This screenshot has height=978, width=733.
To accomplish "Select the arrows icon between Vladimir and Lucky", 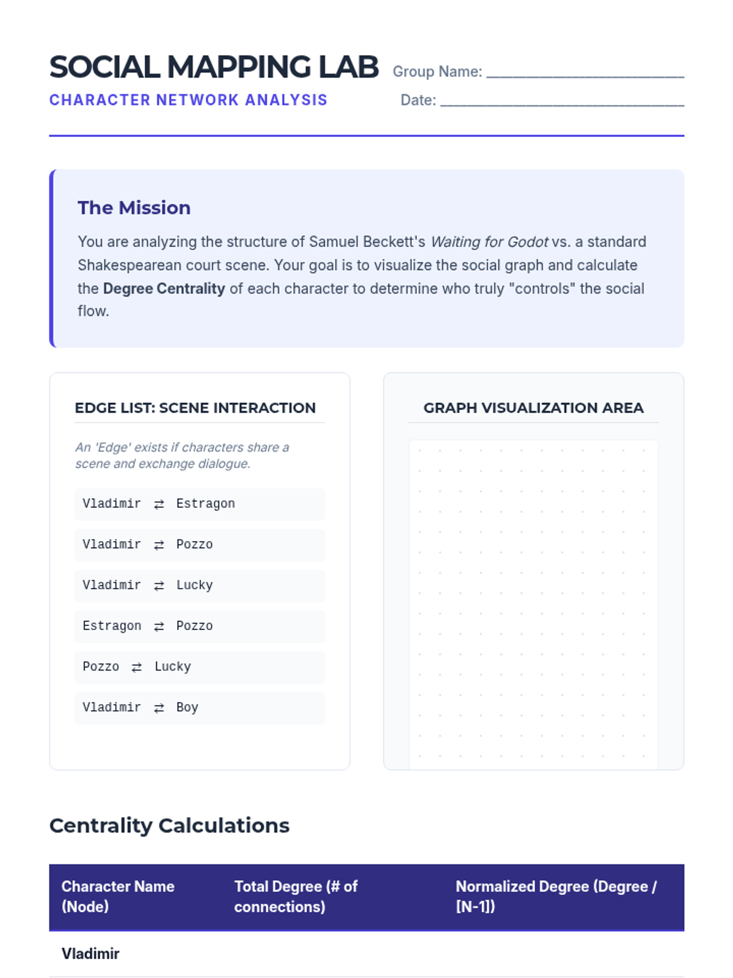I will [159, 586].
